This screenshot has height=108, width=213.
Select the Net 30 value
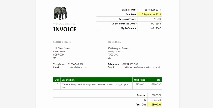(x=157, y=19)
